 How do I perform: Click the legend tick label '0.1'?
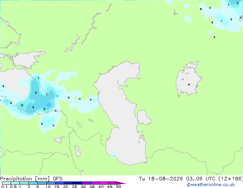tap(4, 186)
